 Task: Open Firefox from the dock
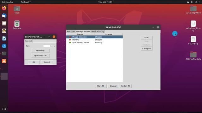tap(4, 8)
